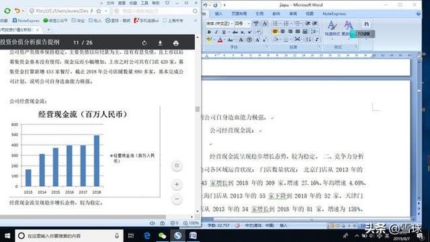Rotate the PDF page clockwise
Screen dimensions: 430x242
coord(144,43)
